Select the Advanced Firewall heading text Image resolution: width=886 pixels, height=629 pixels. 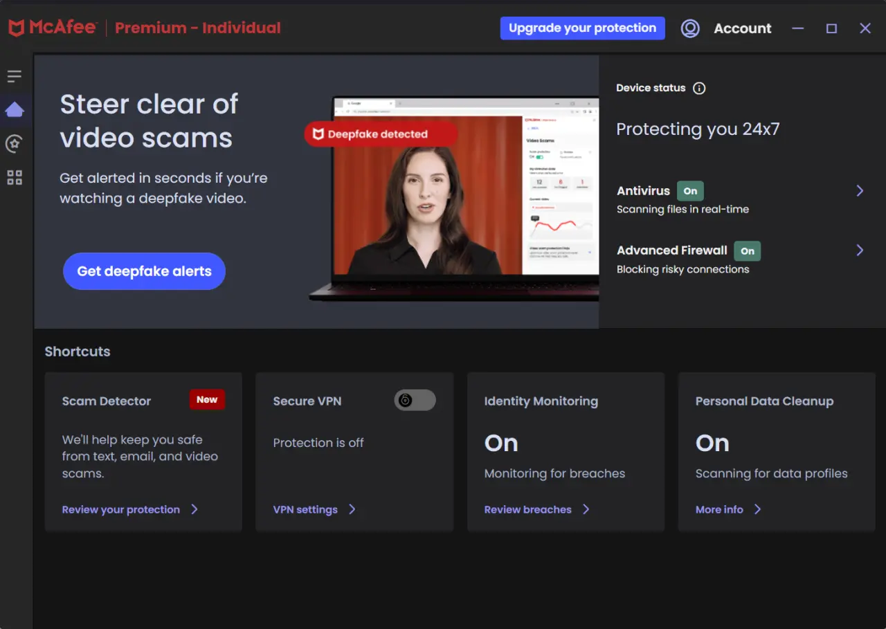click(672, 250)
